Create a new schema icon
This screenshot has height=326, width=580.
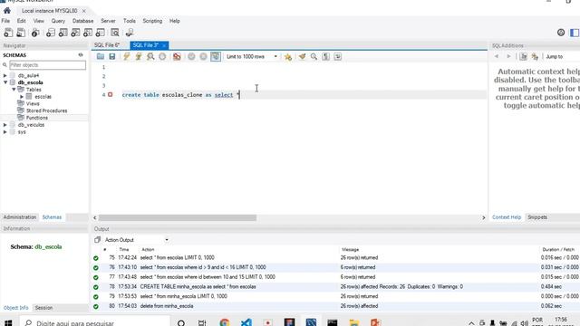point(51,33)
